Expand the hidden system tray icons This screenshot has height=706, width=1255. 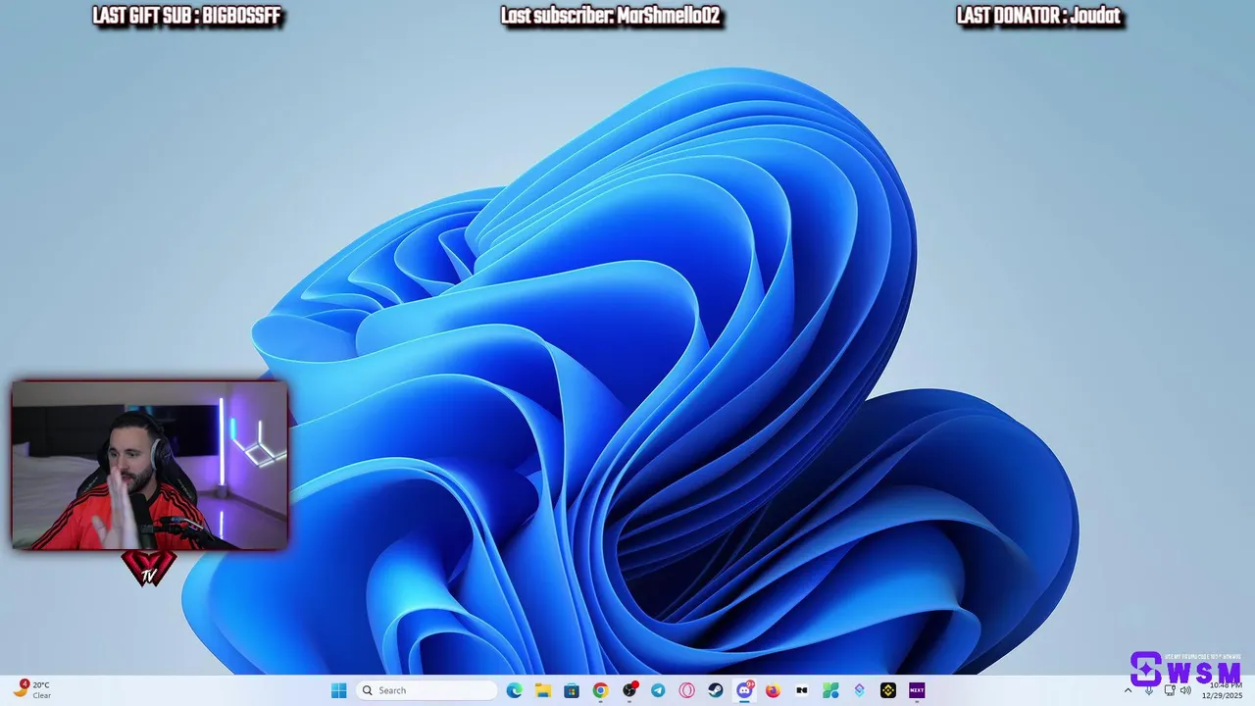click(x=1128, y=690)
